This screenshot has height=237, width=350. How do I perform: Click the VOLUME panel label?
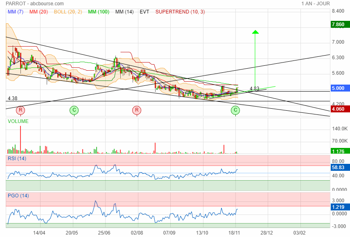[18, 121]
